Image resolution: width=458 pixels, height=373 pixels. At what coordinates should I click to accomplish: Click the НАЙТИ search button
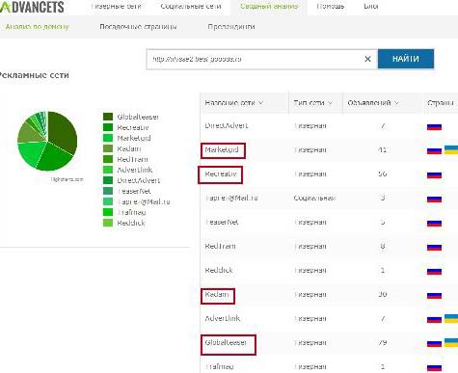pyautogui.click(x=406, y=59)
